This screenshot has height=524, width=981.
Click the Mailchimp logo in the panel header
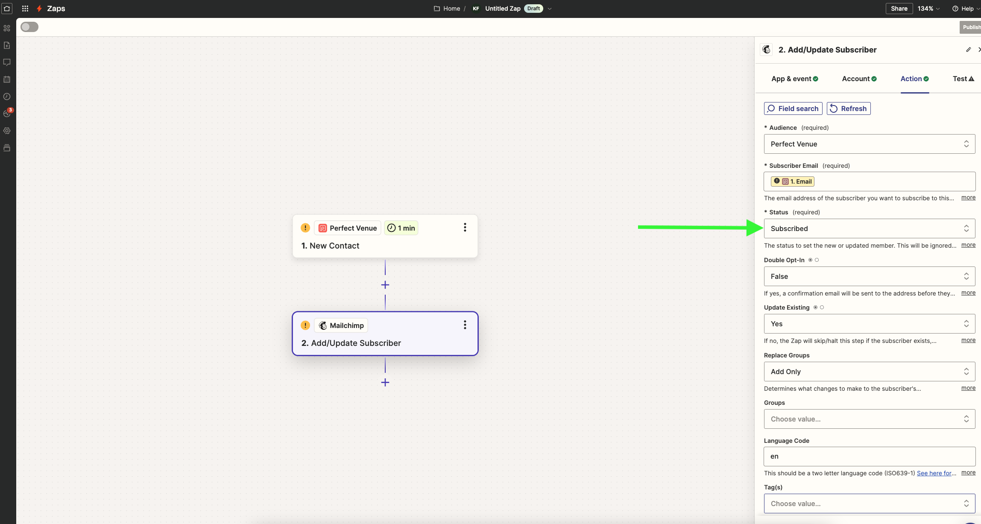pos(767,50)
